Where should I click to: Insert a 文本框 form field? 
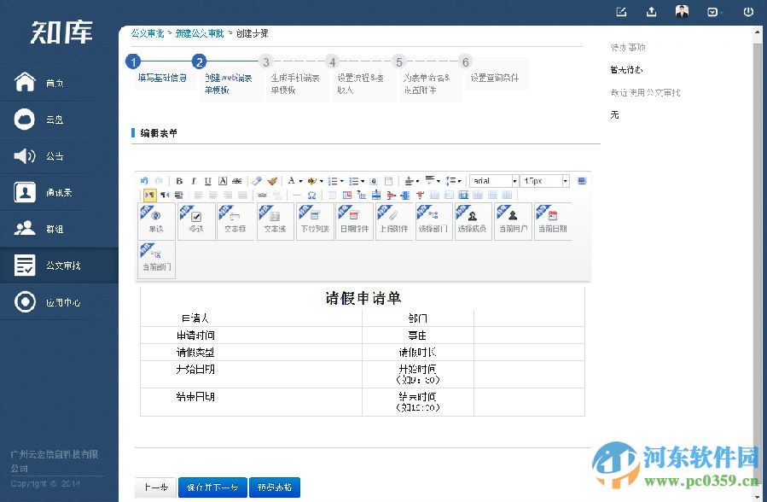pyautogui.click(x=235, y=220)
